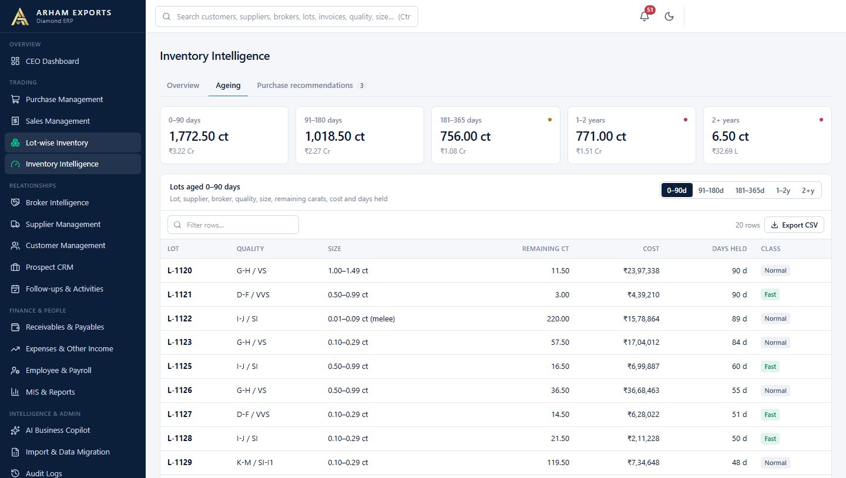846x478 pixels.
Task: Select the 91–180d age filter
Action: coord(711,191)
